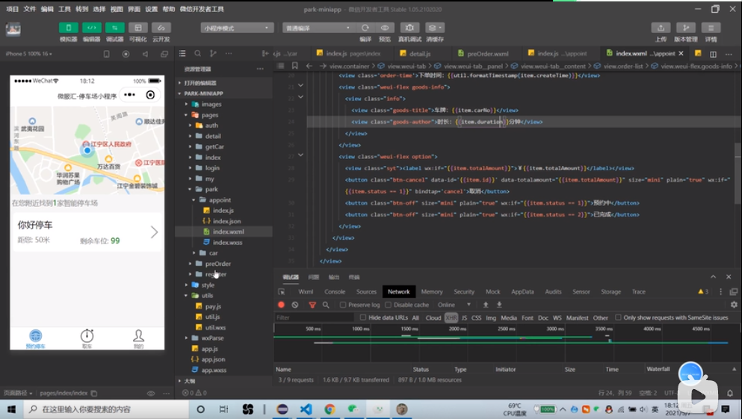Select the Console devtools tab
Image resolution: width=742 pixels, height=419 pixels.
[x=335, y=292]
